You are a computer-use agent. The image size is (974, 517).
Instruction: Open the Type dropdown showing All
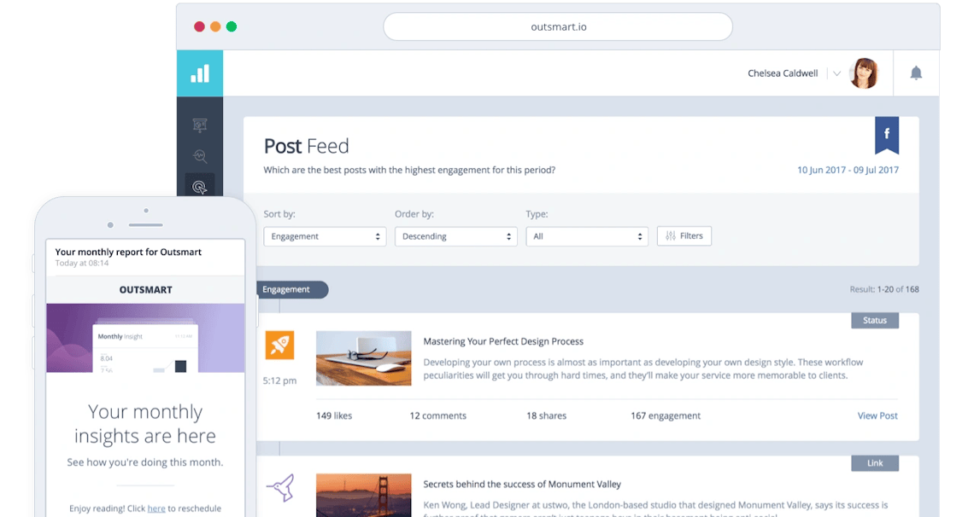click(587, 236)
